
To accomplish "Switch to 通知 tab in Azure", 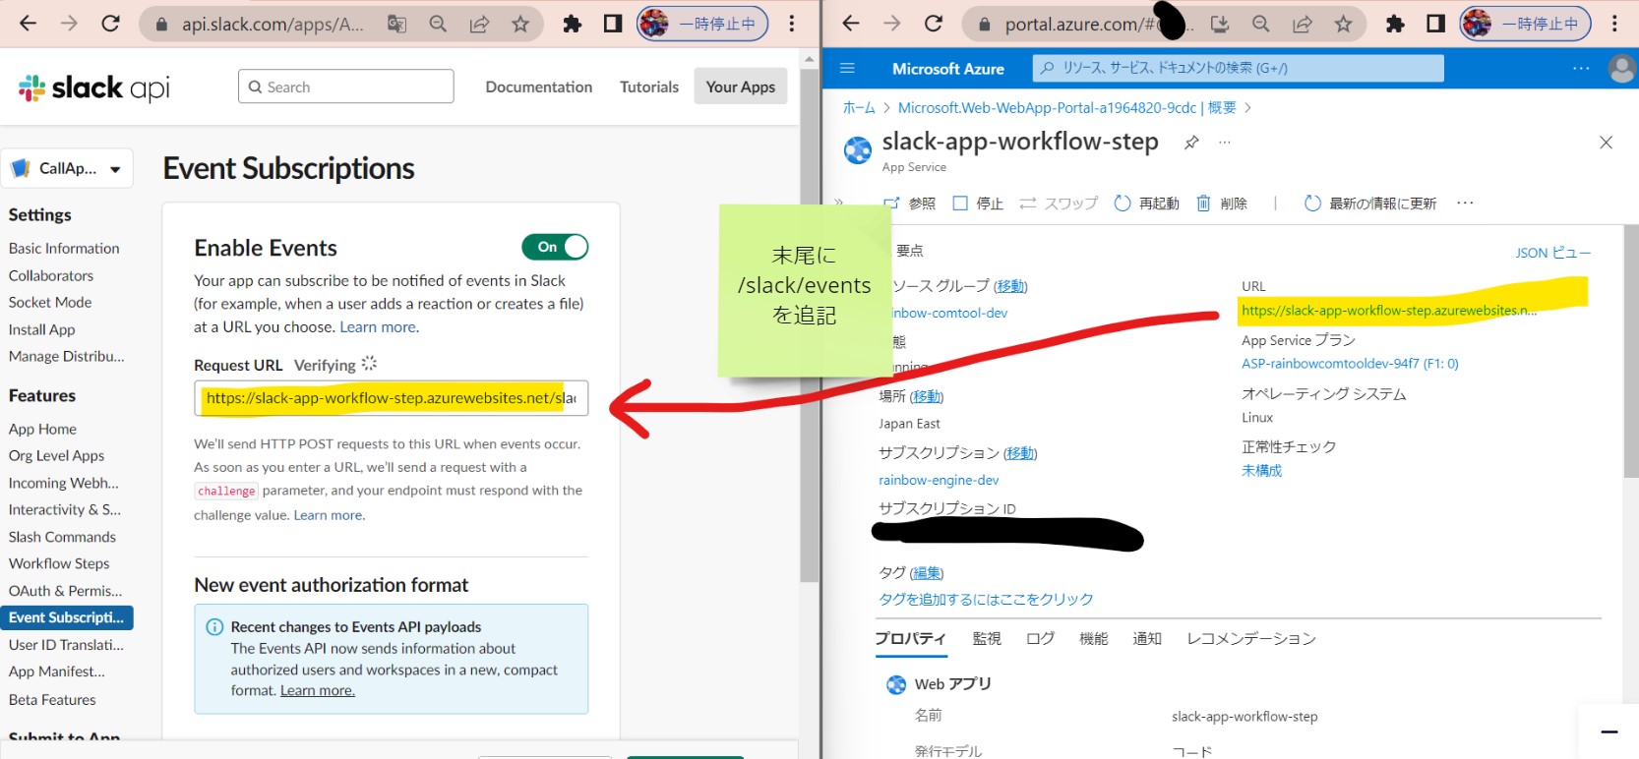I will [1147, 639].
